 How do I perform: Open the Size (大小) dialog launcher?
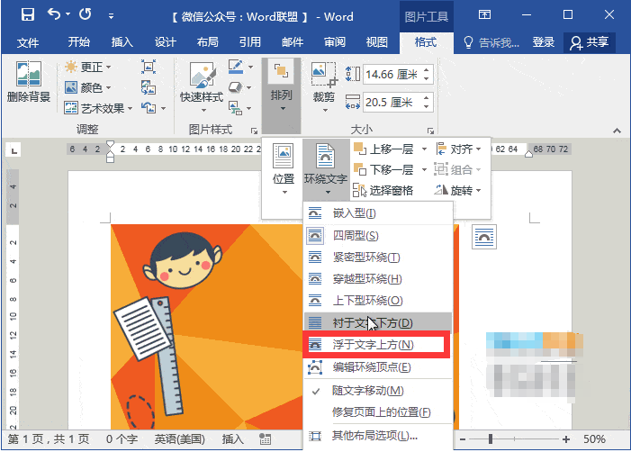(430, 131)
